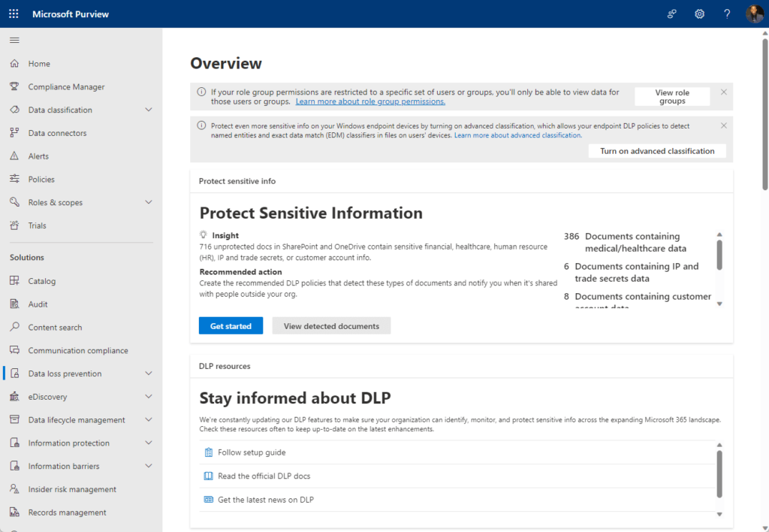The width and height of the screenshot is (769, 532).
Task: Click the latest news on DLP icon
Action: click(x=209, y=499)
